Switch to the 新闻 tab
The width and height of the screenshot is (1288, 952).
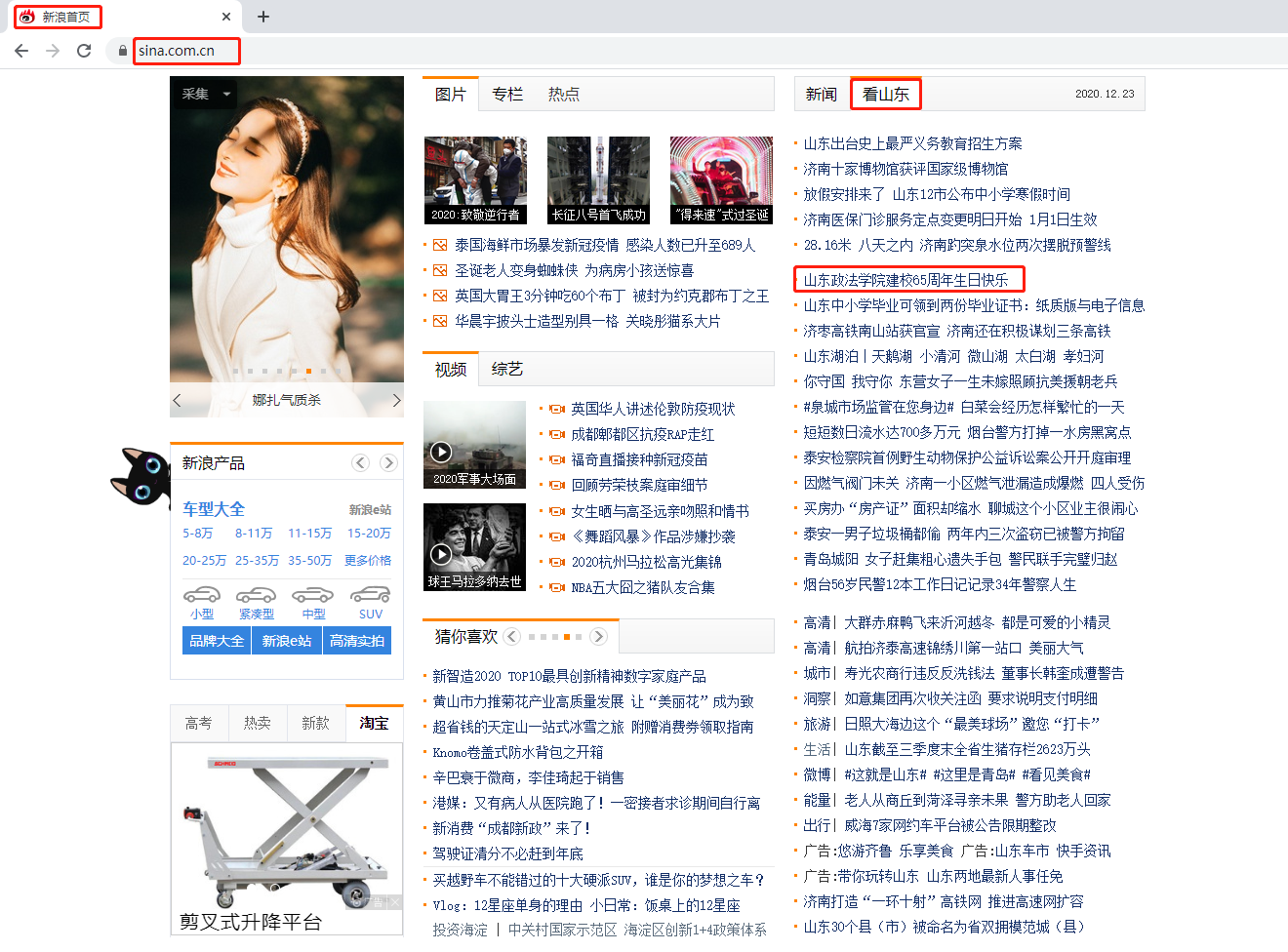click(x=822, y=95)
